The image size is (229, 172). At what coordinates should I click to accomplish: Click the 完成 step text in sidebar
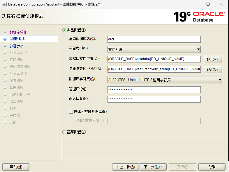[x=13, y=123]
